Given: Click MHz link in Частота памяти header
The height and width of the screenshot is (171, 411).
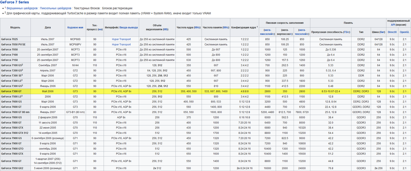Looking at the screenshot, I should coord(226,28).
